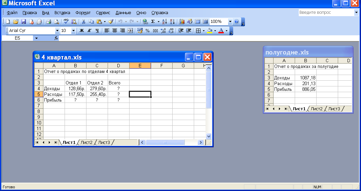Open the Вставка menu
This screenshot has width=361, height=191.
(x=62, y=13)
